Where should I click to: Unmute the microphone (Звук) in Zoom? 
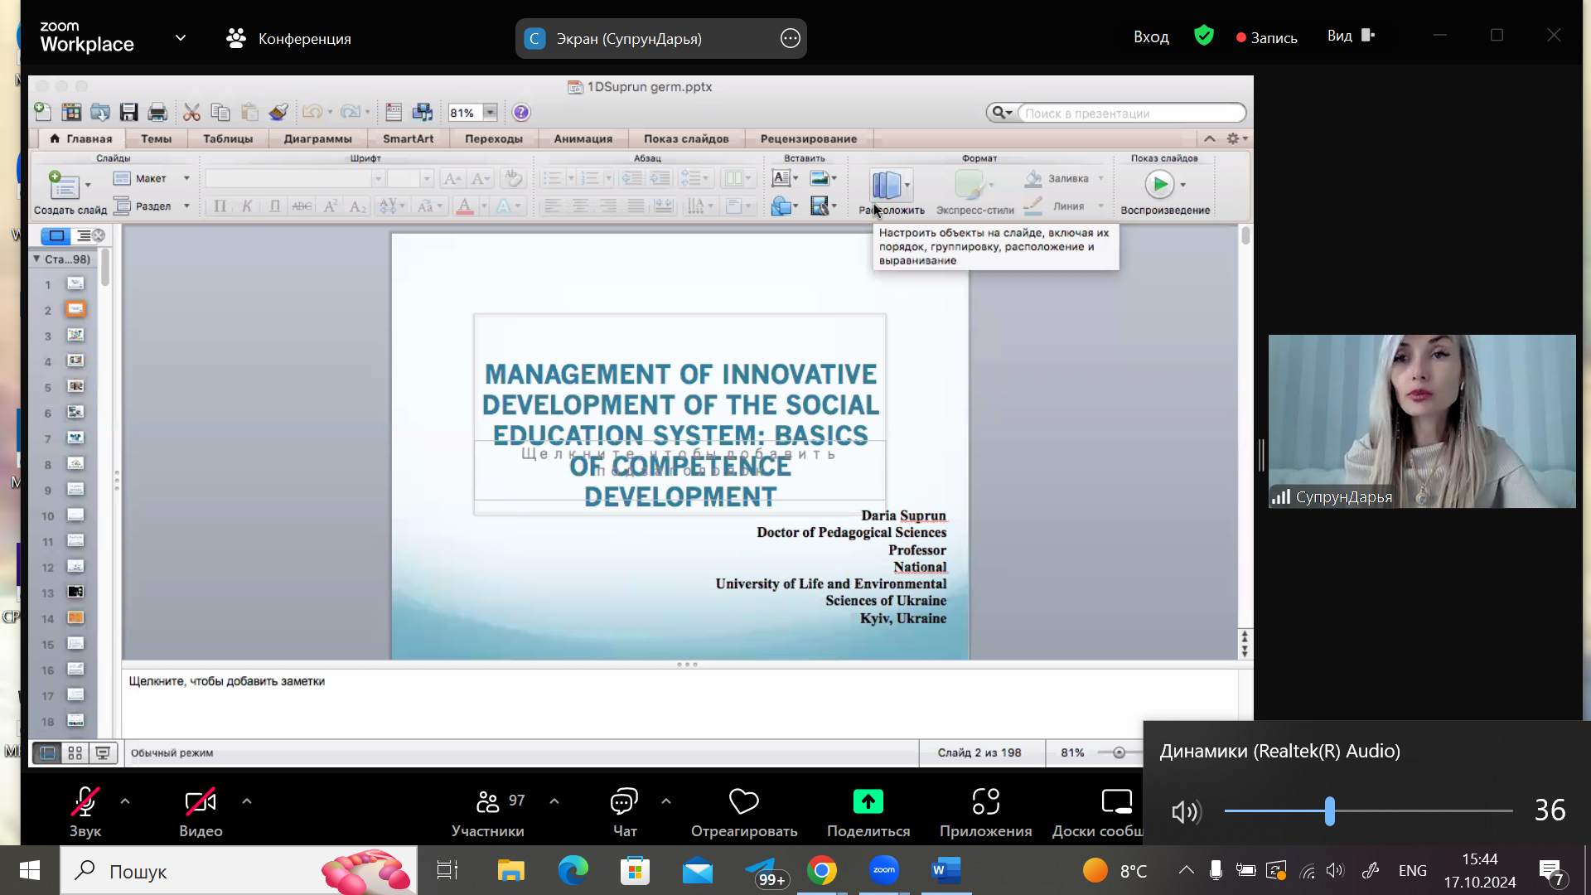point(85,802)
